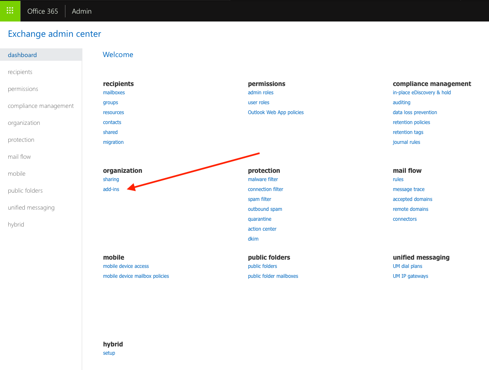
Task: Click the dkim link under protection
Action: coord(253,239)
